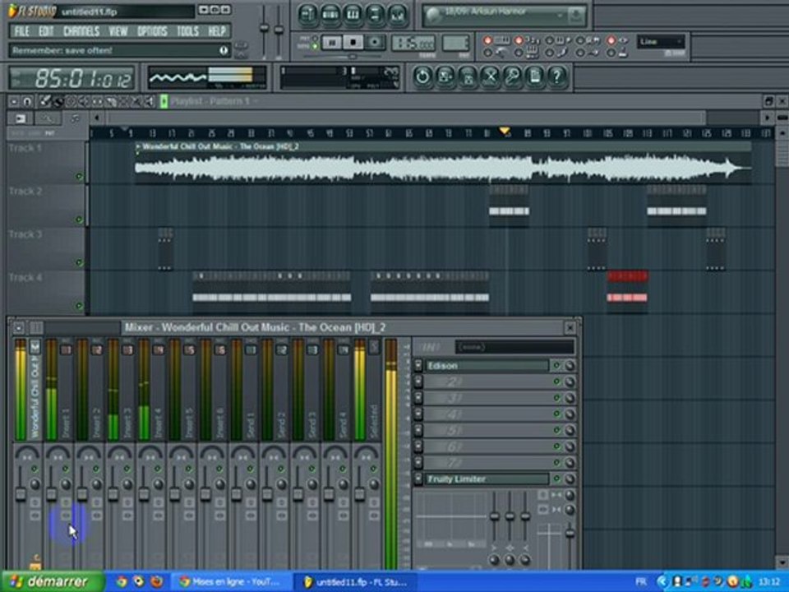Viewport: 789px width, 592px height.
Task: Open the VIEW menu
Action: pos(118,32)
